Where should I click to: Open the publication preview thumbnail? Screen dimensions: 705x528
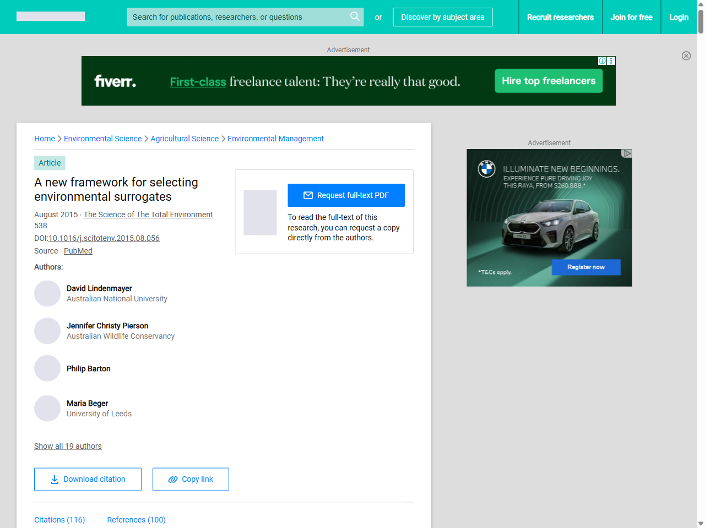coord(260,212)
